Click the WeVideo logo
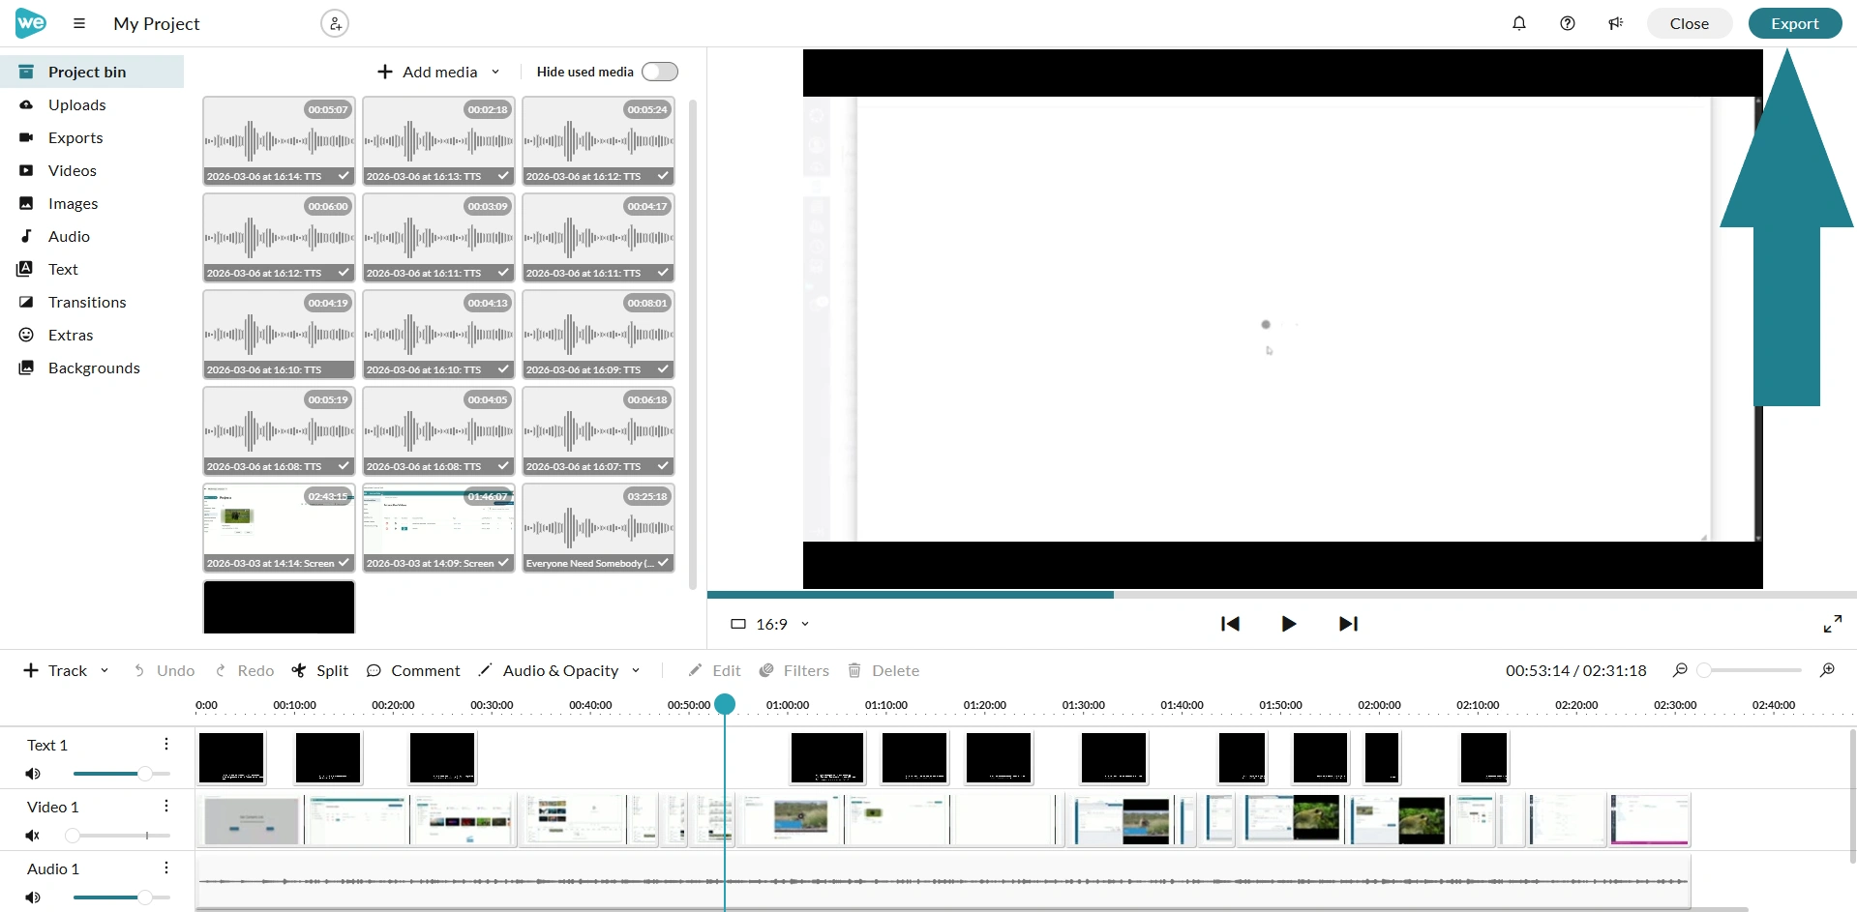 pyautogui.click(x=31, y=23)
